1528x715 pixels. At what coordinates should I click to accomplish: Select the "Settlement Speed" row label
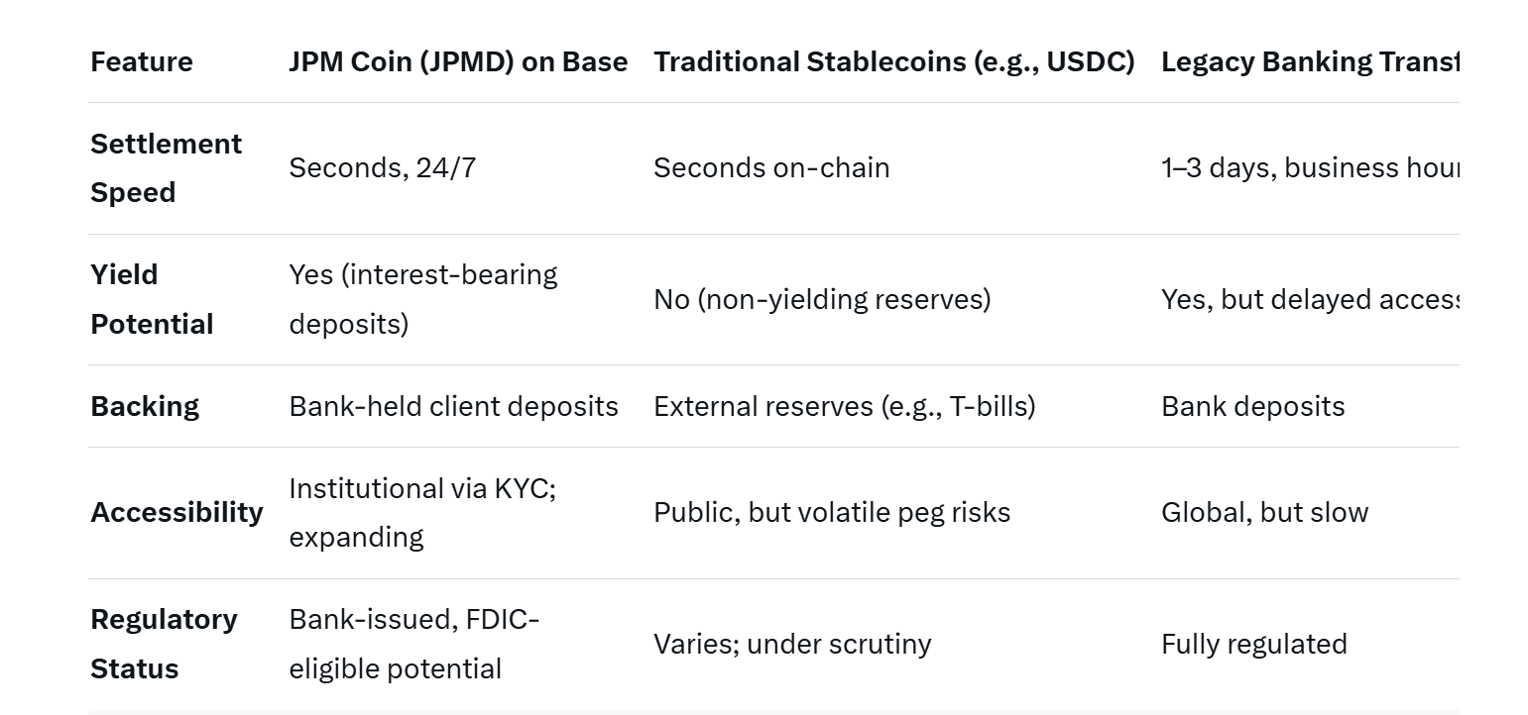point(166,168)
